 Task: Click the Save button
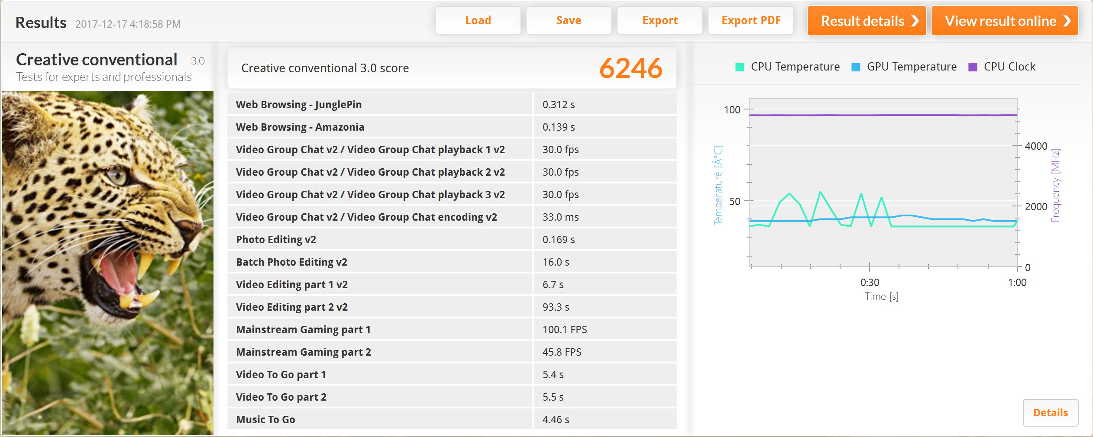(569, 20)
